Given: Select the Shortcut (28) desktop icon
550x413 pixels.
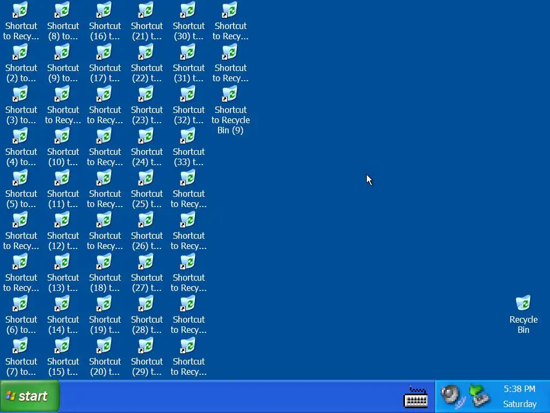Looking at the screenshot, I should click(x=147, y=315).
